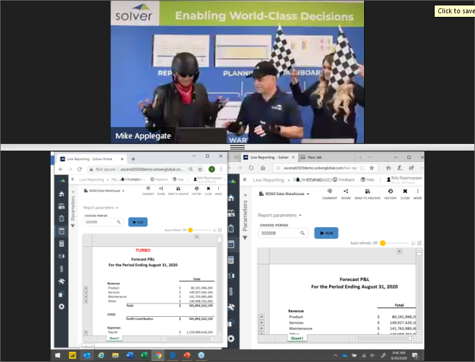Image resolution: width=475 pixels, height=362 pixels.
Task: Click Feedback in the Edge window
Action: pyautogui.click(x=344, y=179)
